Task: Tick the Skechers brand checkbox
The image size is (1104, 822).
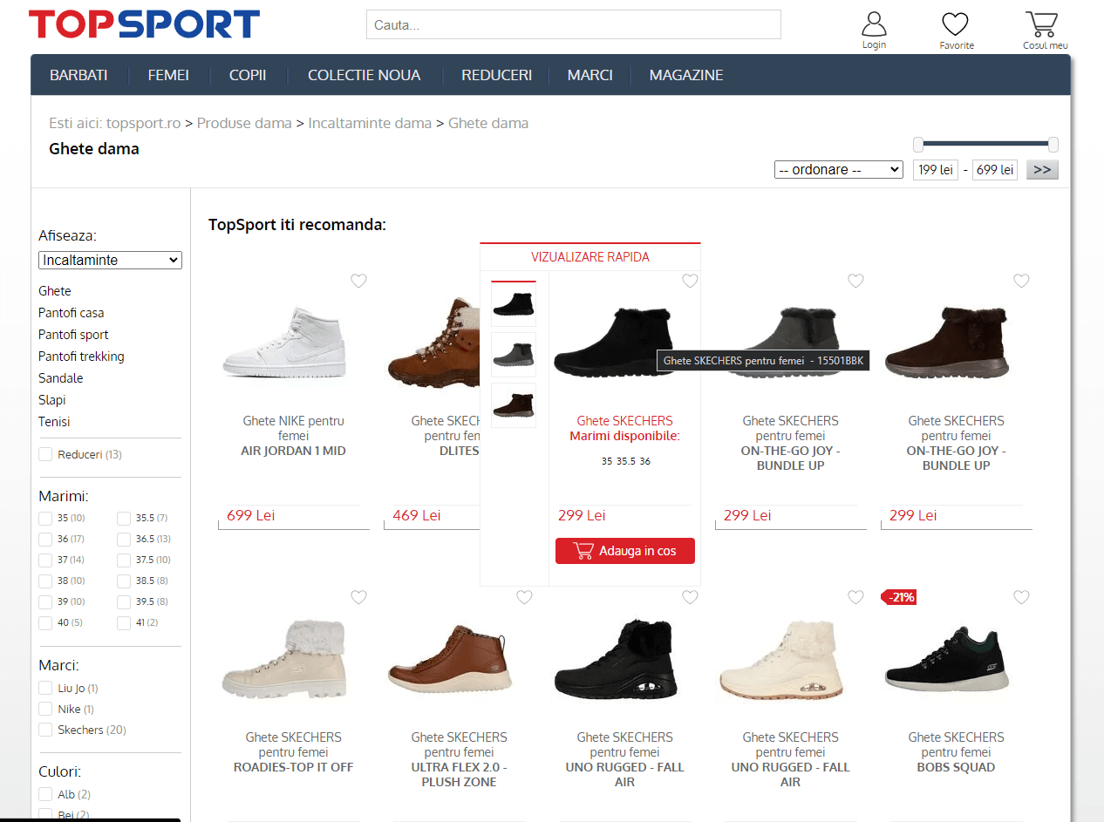Action: tap(45, 730)
